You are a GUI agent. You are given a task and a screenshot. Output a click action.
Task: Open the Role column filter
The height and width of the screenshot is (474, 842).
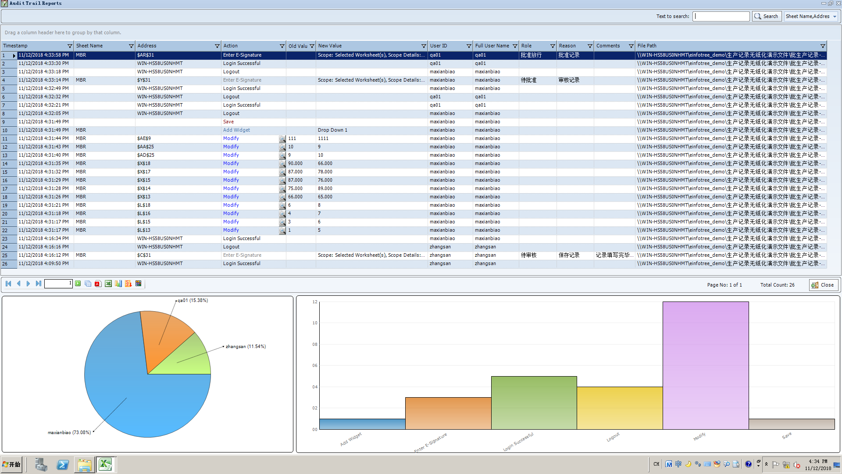point(553,46)
